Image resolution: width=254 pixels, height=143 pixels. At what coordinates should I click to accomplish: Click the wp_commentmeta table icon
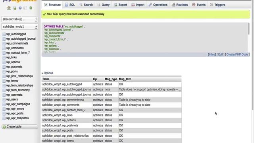[4, 44]
